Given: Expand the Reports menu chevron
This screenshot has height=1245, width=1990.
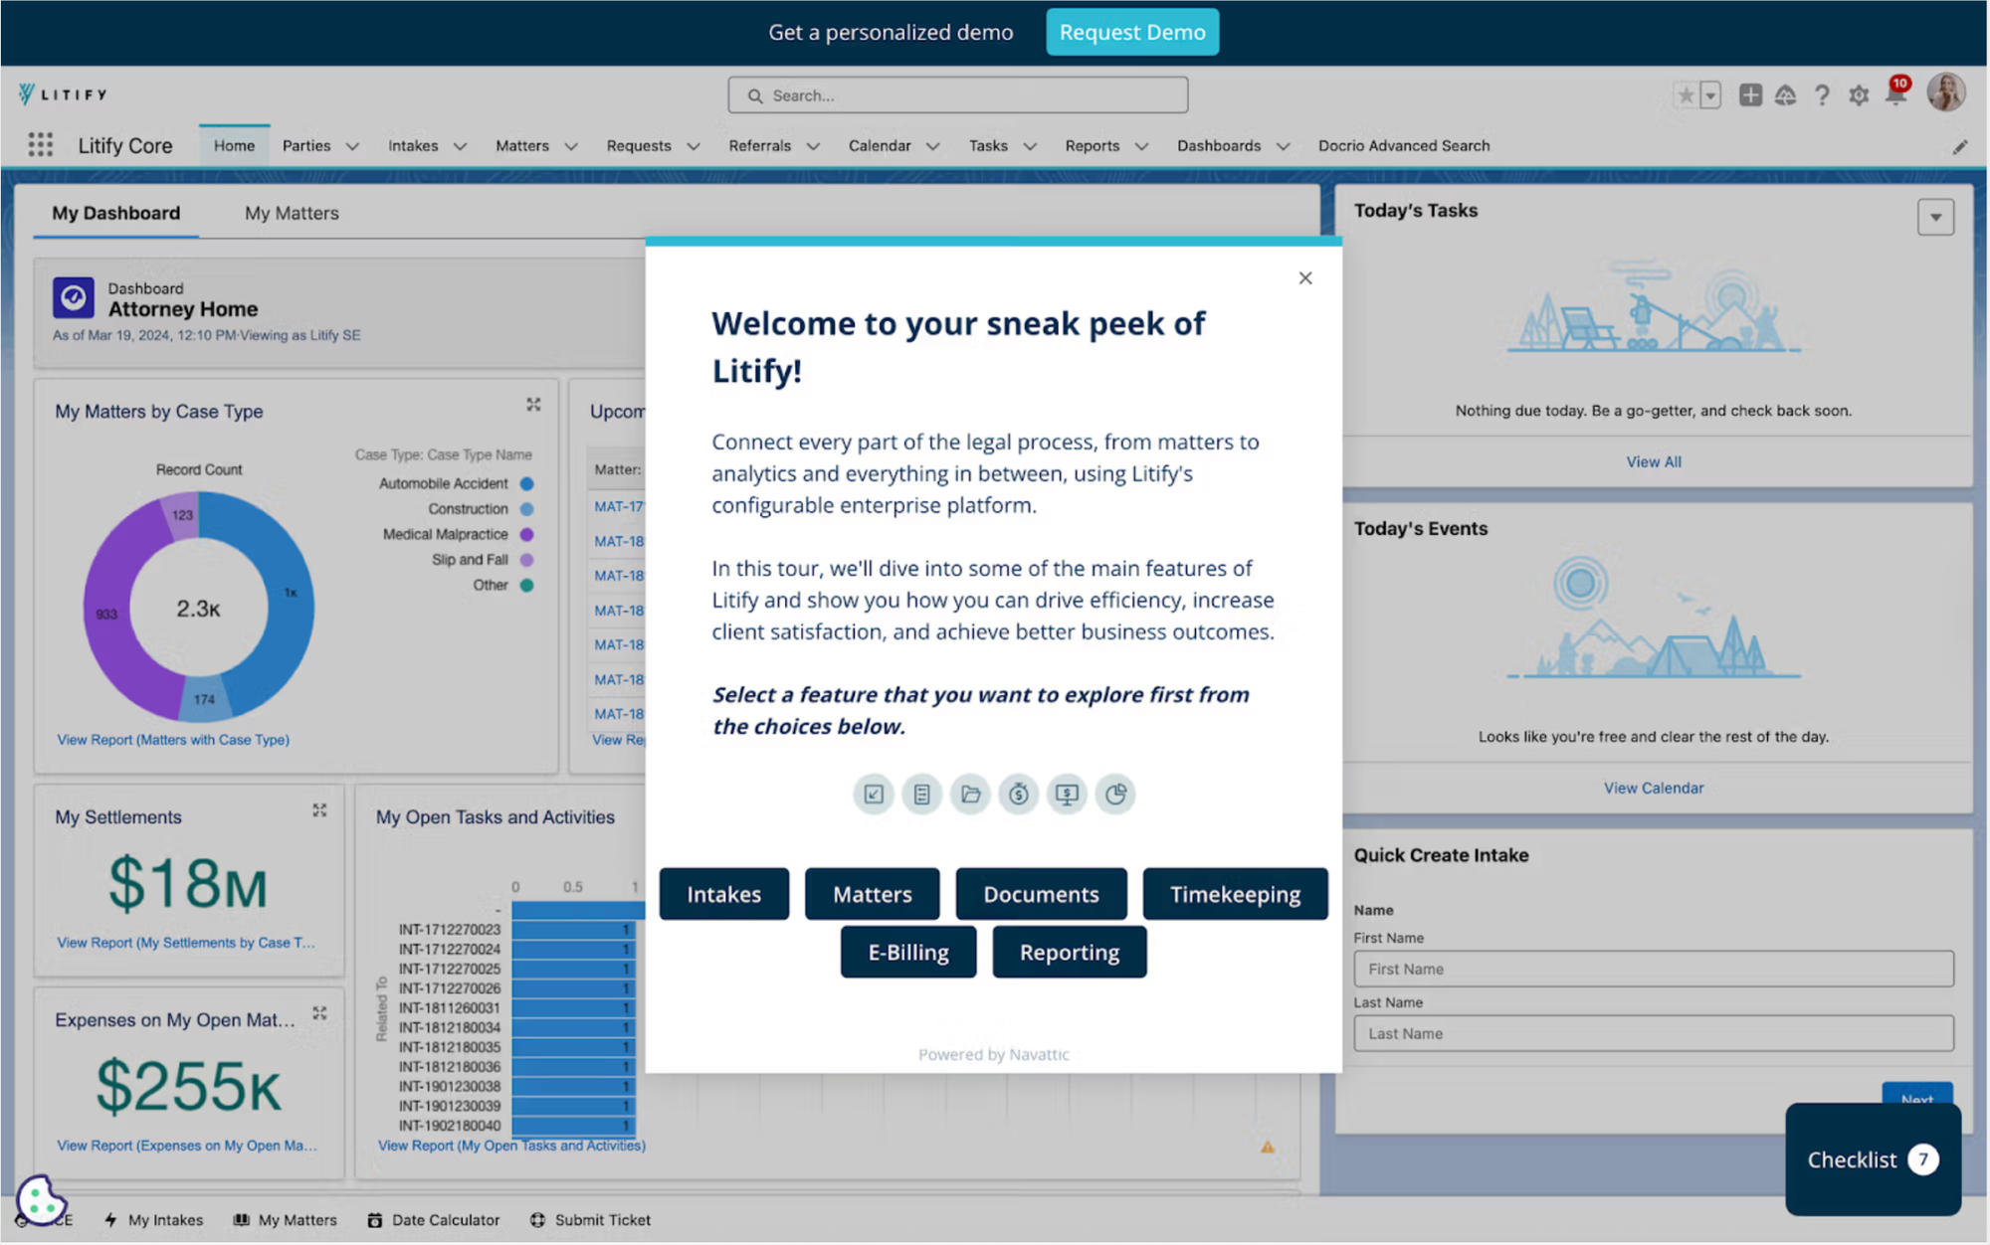Looking at the screenshot, I should pos(1141,146).
